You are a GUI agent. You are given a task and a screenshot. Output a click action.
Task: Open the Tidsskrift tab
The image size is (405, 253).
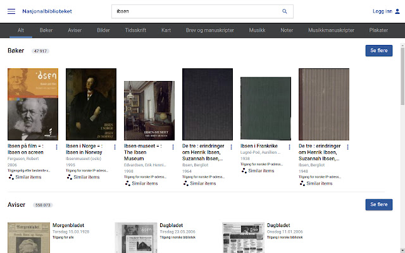pos(135,30)
